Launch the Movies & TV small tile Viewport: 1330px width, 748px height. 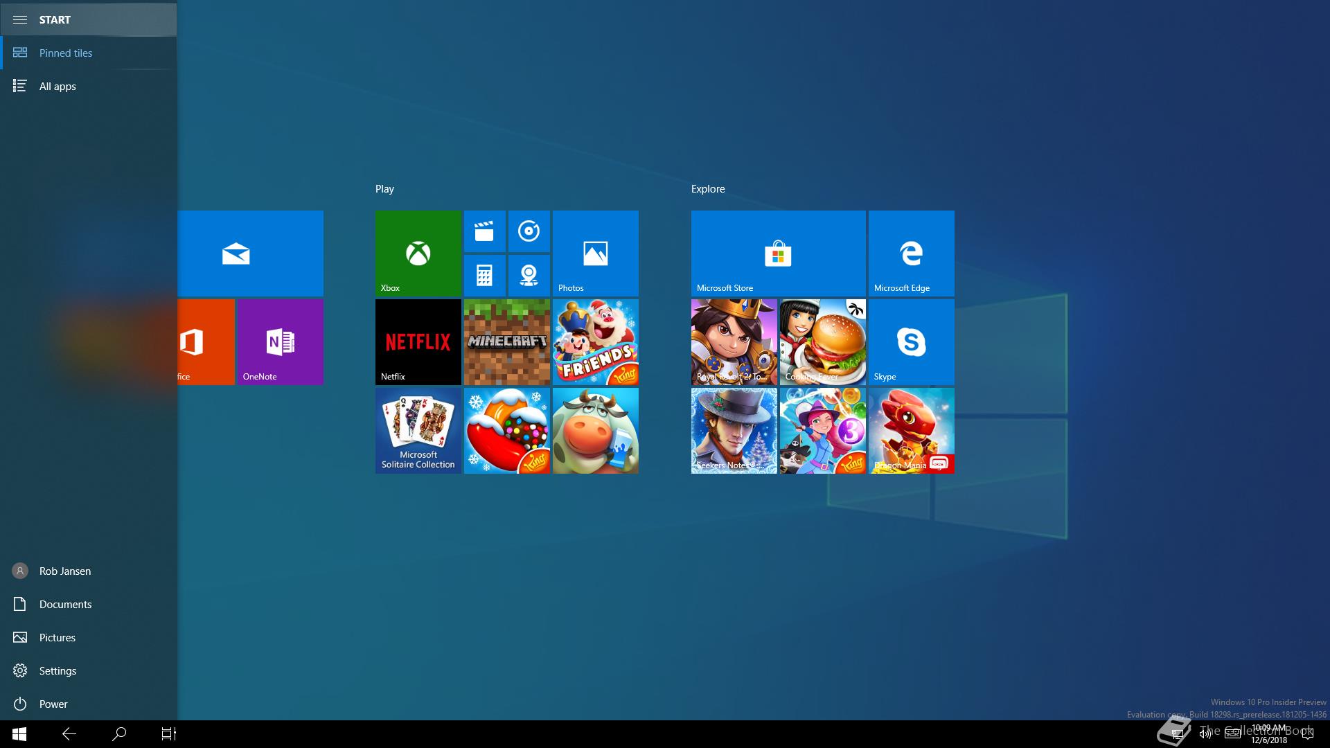pyautogui.click(x=484, y=231)
